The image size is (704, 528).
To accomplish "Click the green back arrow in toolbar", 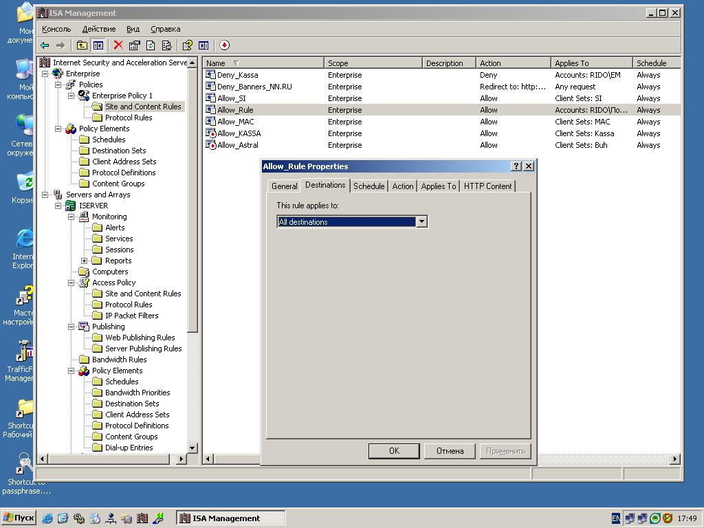I will tap(45, 45).
